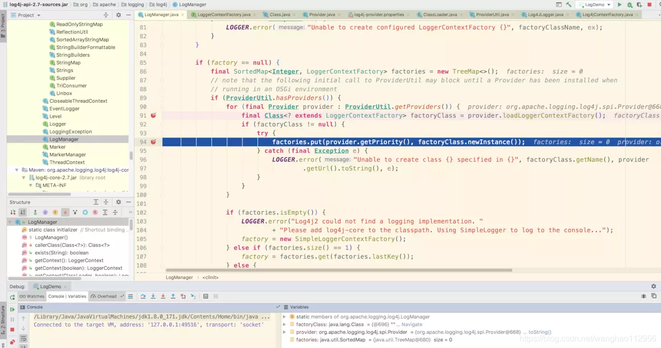Close the LogManager.java tab
The image size is (661, 348).
pos(183,14)
